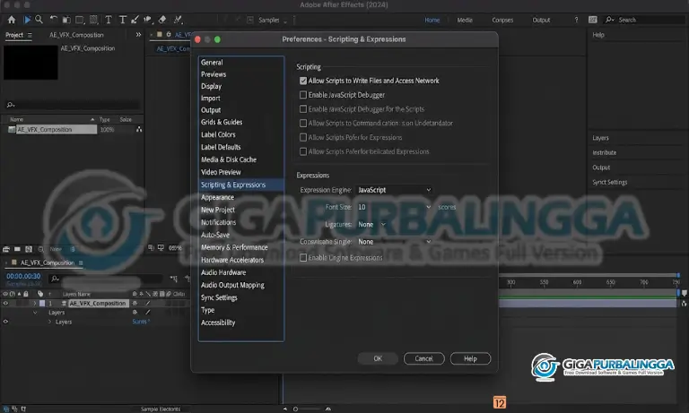Click OK in Preferences dialog
Image resolution: width=689 pixels, height=413 pixels.
click(x=378, y=358)
